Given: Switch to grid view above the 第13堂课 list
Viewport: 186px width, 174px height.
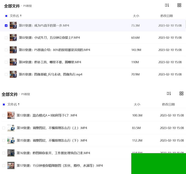Looking at the screenshot, I should 181,94.
